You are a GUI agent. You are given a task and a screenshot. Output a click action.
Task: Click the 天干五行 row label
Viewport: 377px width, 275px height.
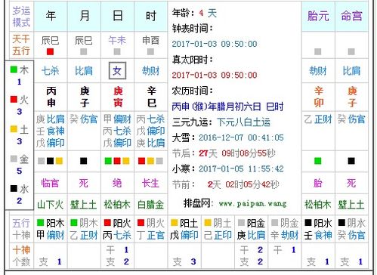21,45
